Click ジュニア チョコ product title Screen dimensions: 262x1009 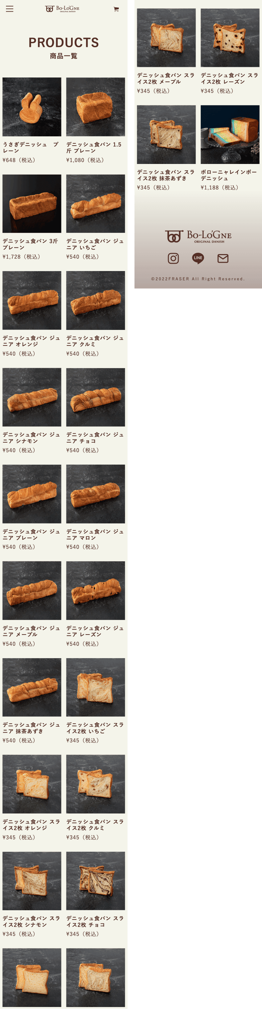[95, 438]
